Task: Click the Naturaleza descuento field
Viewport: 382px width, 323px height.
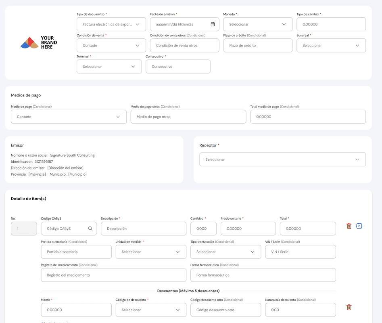Action: click(x=301, y=310)
